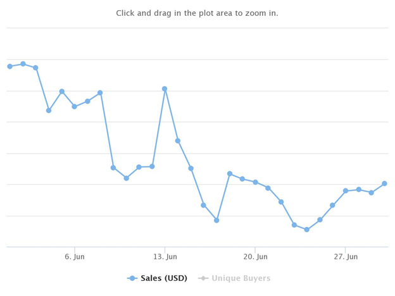The height and width of the screenshot is (296, 395).
Task: Click the 18 Jun rebound data point
Action: coord(230,174)
